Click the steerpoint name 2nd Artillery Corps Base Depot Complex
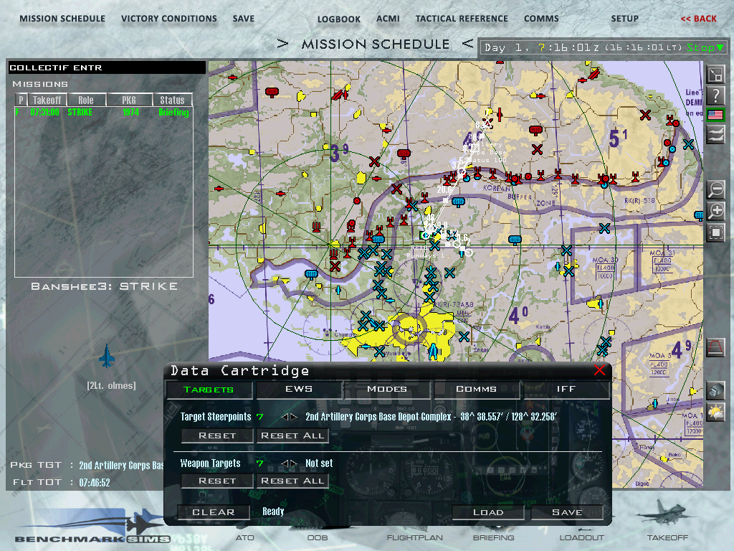Screen dimensions: 734x551 pyautogui.click(x=378, y=417)
